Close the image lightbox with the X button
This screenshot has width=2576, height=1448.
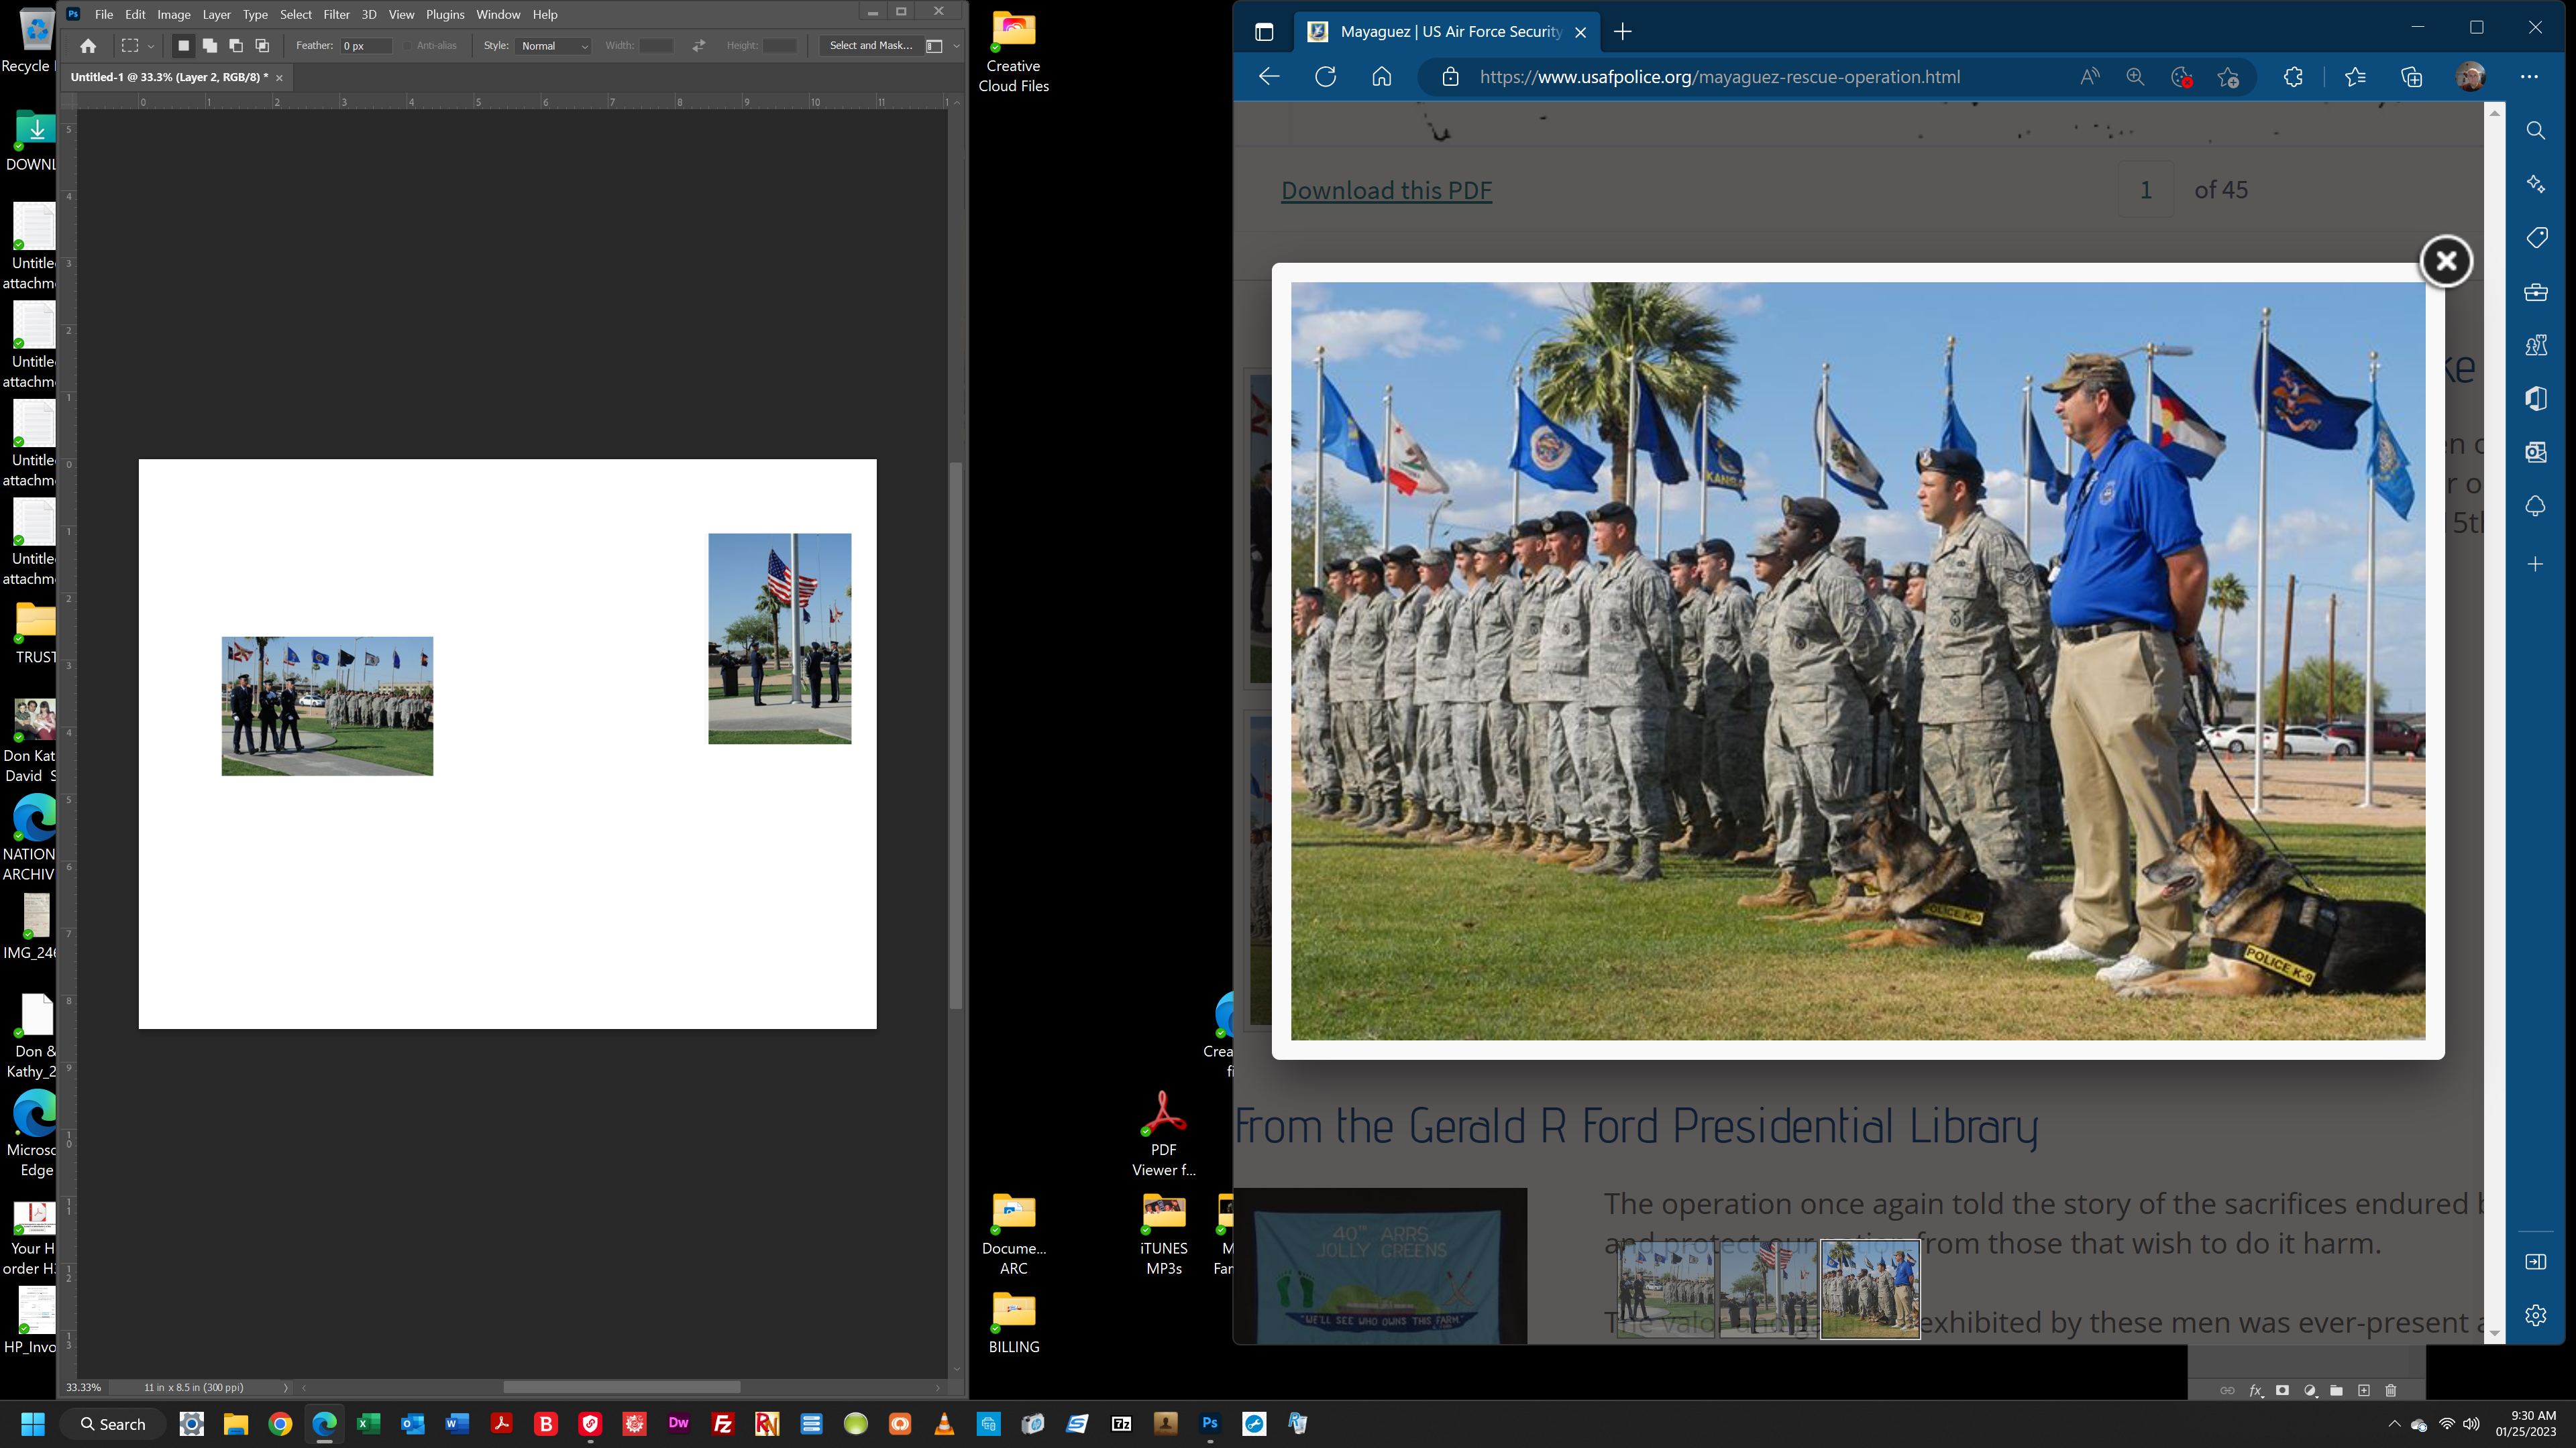(2446, 261)
